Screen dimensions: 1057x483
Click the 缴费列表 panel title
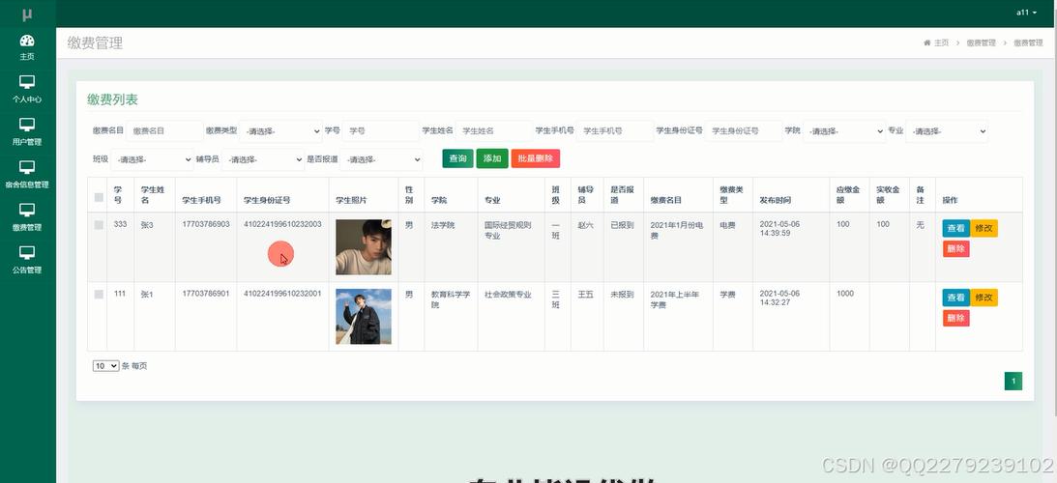tap(112, 99)
